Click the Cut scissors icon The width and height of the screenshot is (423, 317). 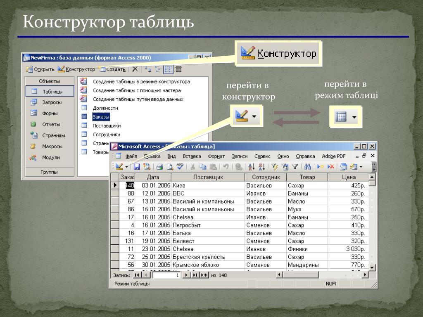(x=192, y=167)
